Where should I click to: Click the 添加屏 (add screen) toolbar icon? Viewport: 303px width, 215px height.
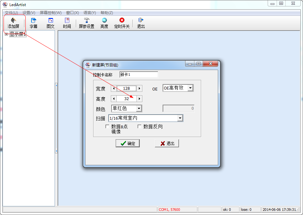(x=13, y=23)
